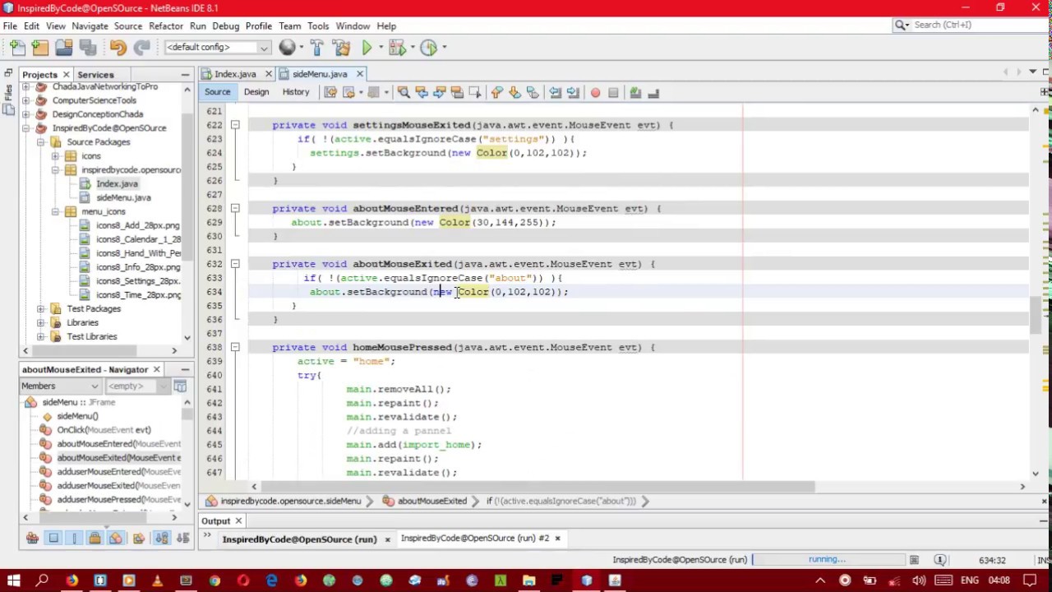This screenshot has width=1052, height=592.
Task: Collapse the settingsMouseExited method fold
Action: tap(235, 125)
